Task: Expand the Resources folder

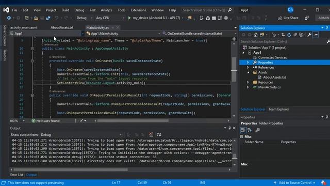Action: pos(248,82)
